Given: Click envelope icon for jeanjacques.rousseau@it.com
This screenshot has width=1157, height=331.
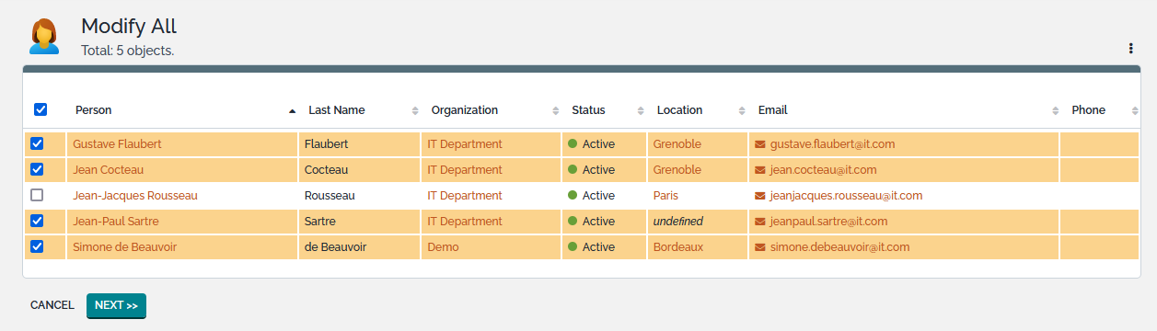Looking at the screenshot, I should coord(760,196).
